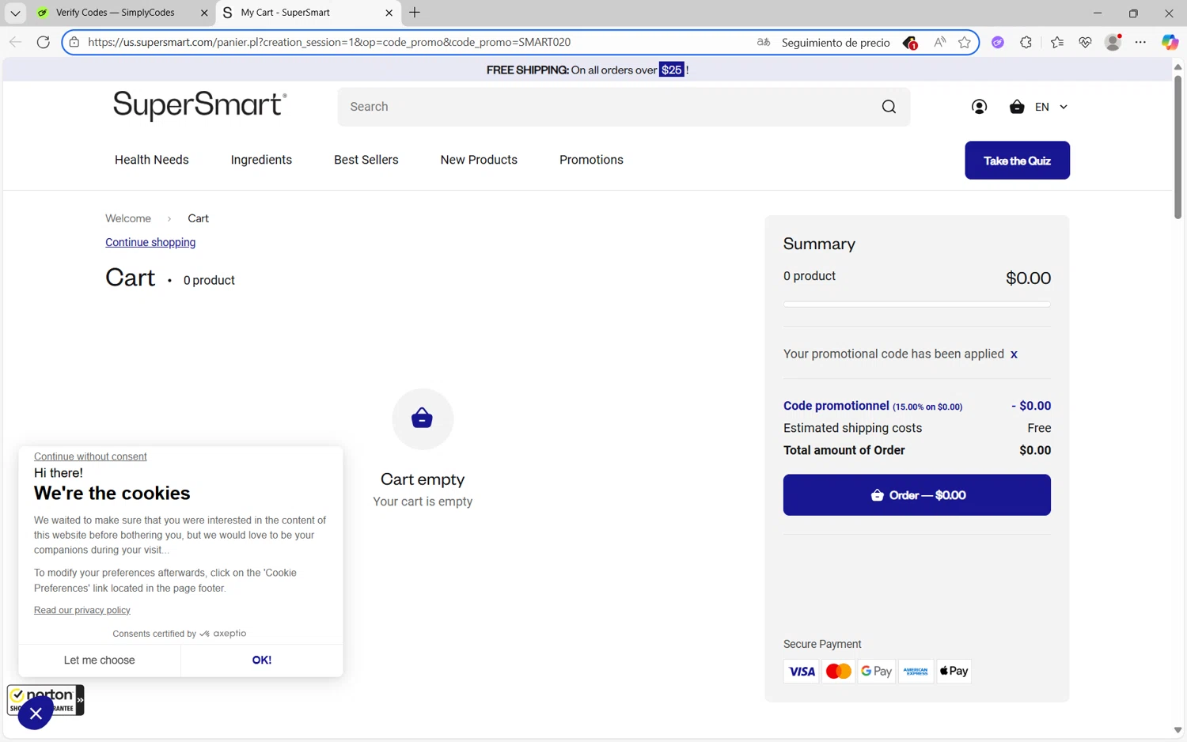Open the Health Needs menu

click(152, 160)
